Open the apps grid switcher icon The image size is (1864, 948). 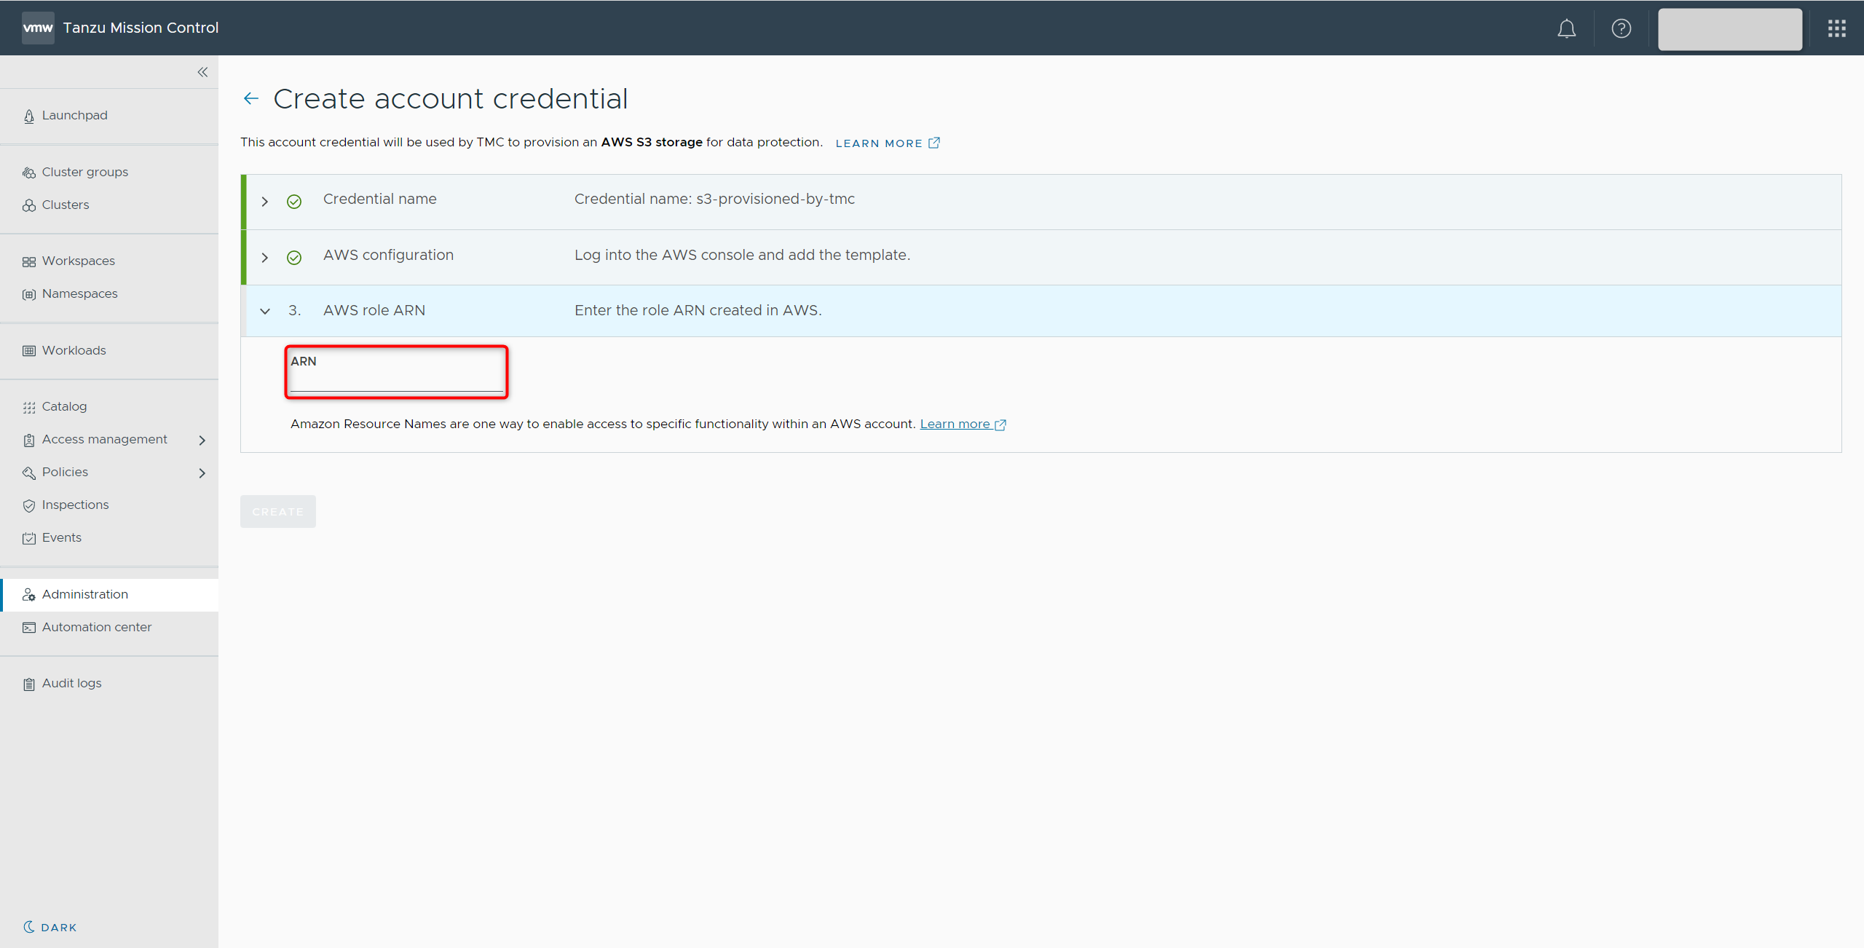(1836, 28)
